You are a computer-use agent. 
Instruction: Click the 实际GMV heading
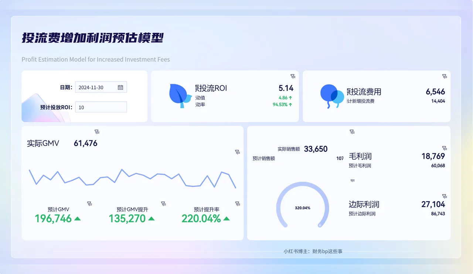43,143
